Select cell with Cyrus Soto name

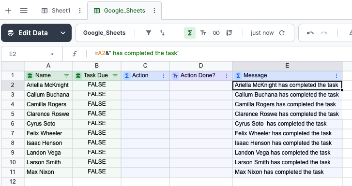(x=48, y=124)
